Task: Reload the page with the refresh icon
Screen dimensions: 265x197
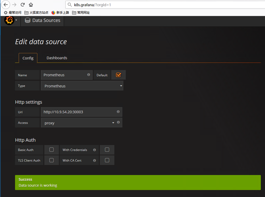Action: [23, 5]
